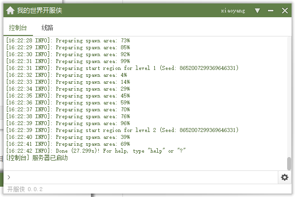295x197 pixels.
Task: Minimize the 我的世界开服侠 window
Action: [271, 10]
